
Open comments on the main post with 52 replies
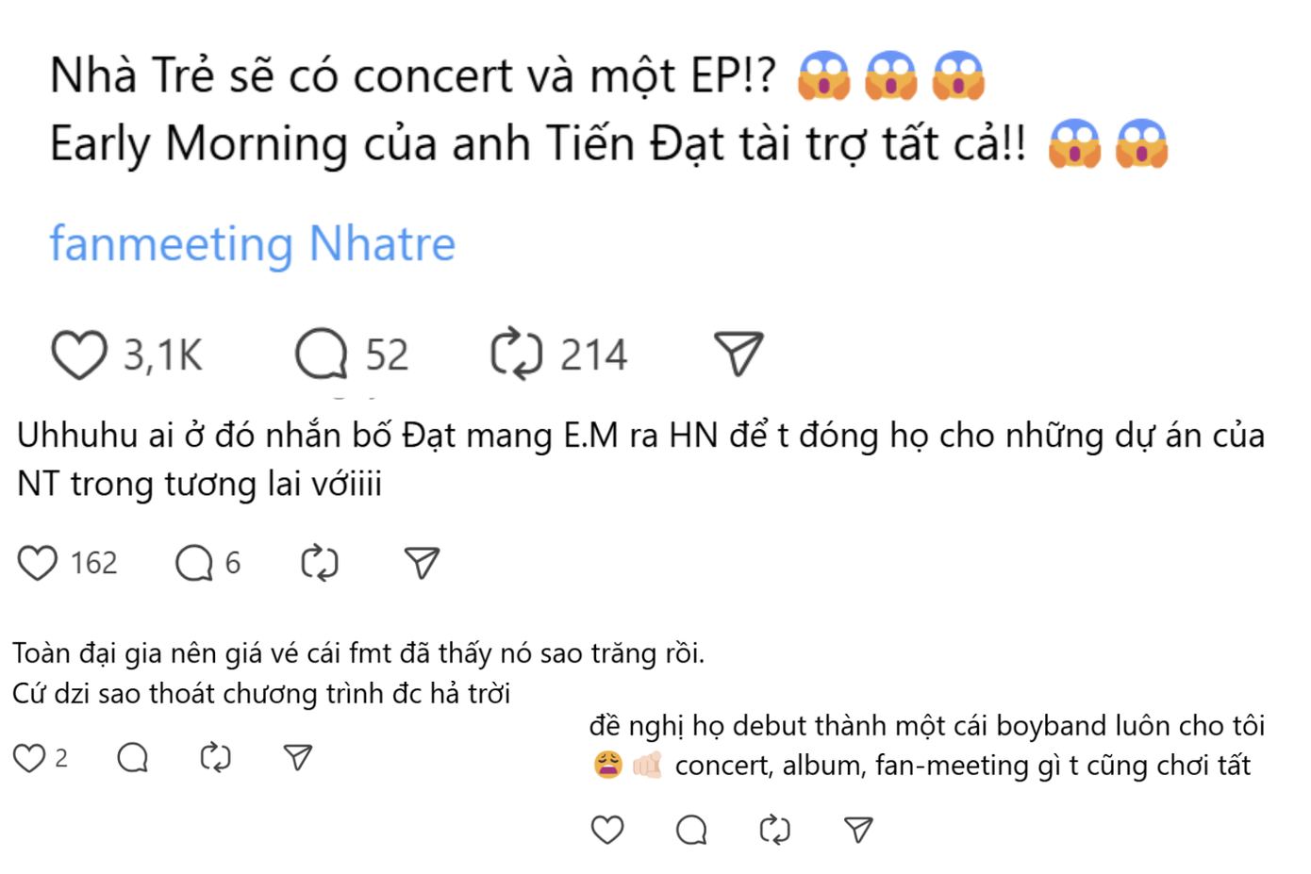[322, 355]
